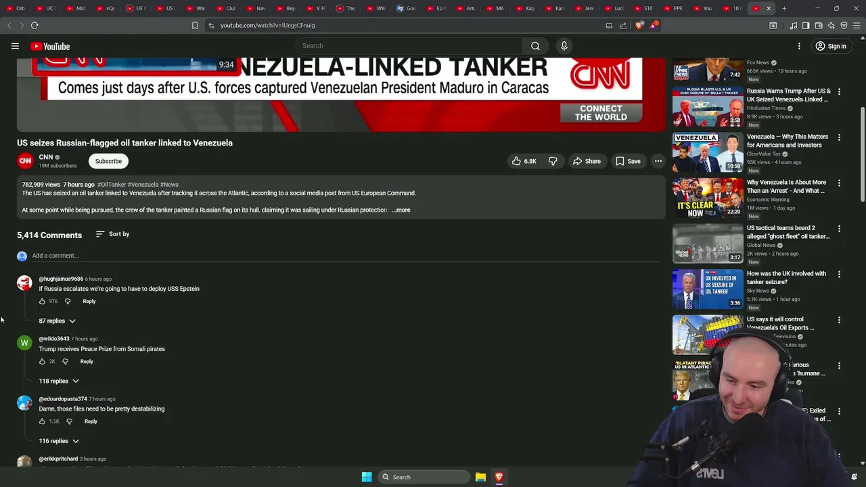Save the video to a playlist

tap(628, 161)
